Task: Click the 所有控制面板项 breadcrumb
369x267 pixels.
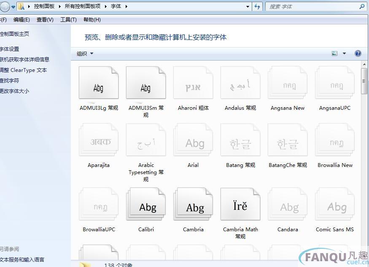Action: [83, 7]
